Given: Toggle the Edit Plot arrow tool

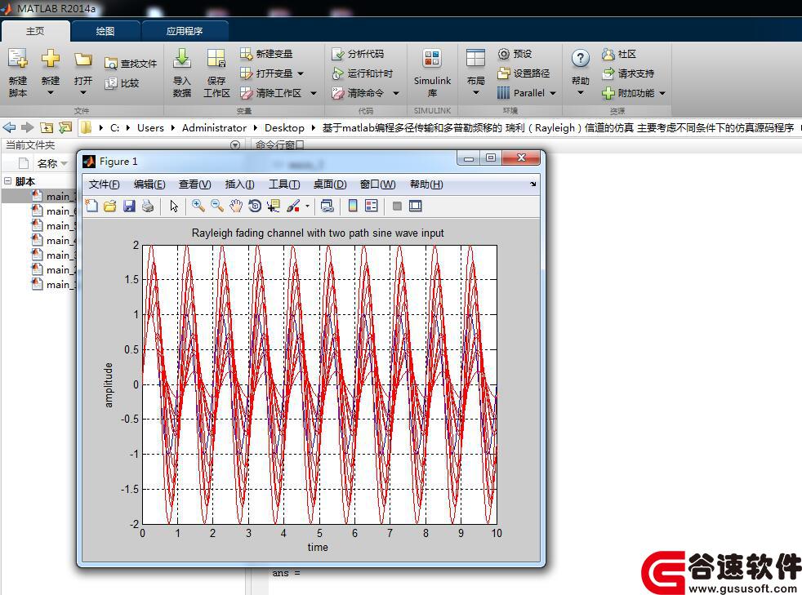Looking at the screenshot, I should [x=174, y=206].
